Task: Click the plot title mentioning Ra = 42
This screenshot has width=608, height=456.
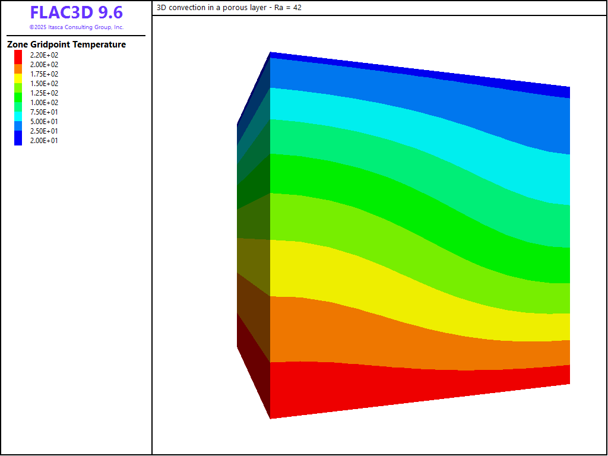Action: (229, 8)
